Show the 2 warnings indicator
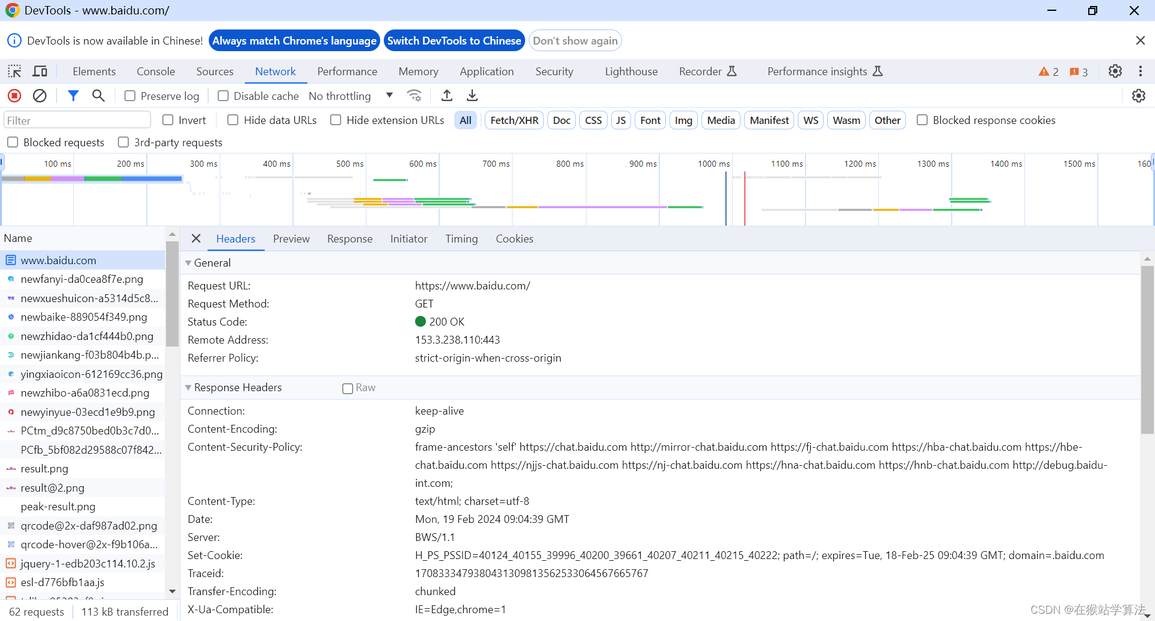Screen dimensions: 1155x621 1049,72
